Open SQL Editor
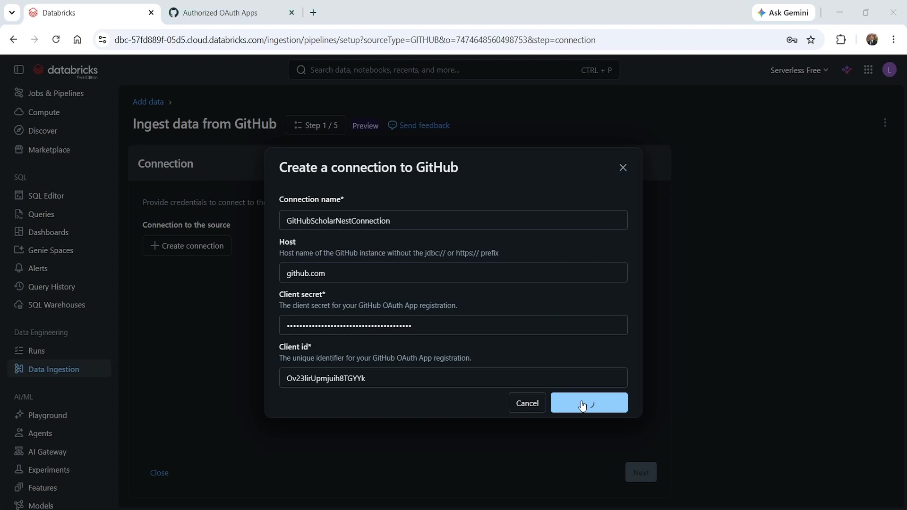Screen dimensions: 907x510 (x=46, y=195)
